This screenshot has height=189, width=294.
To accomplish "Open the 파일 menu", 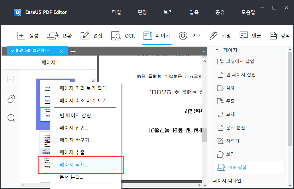I will pos(116,12).
